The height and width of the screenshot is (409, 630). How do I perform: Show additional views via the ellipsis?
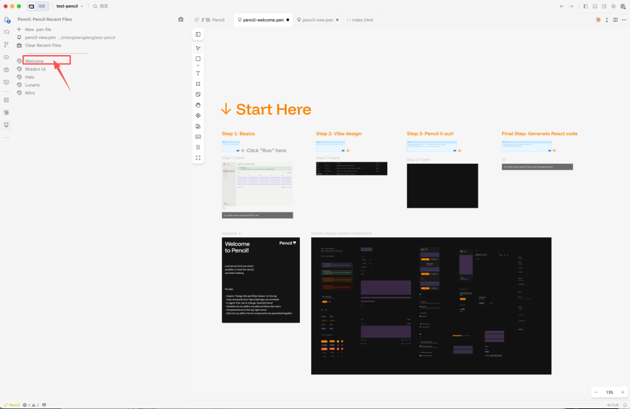(x=7, y=138)
